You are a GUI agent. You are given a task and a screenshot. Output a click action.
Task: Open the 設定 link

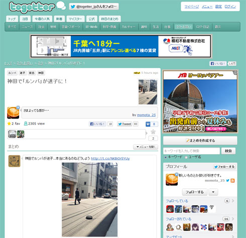coord(218,7)
